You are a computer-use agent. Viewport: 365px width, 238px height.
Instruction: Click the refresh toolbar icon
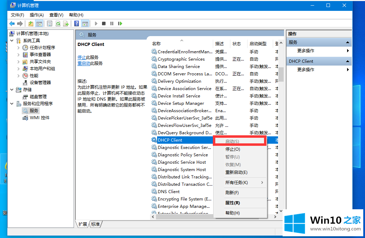coord(58,23)
